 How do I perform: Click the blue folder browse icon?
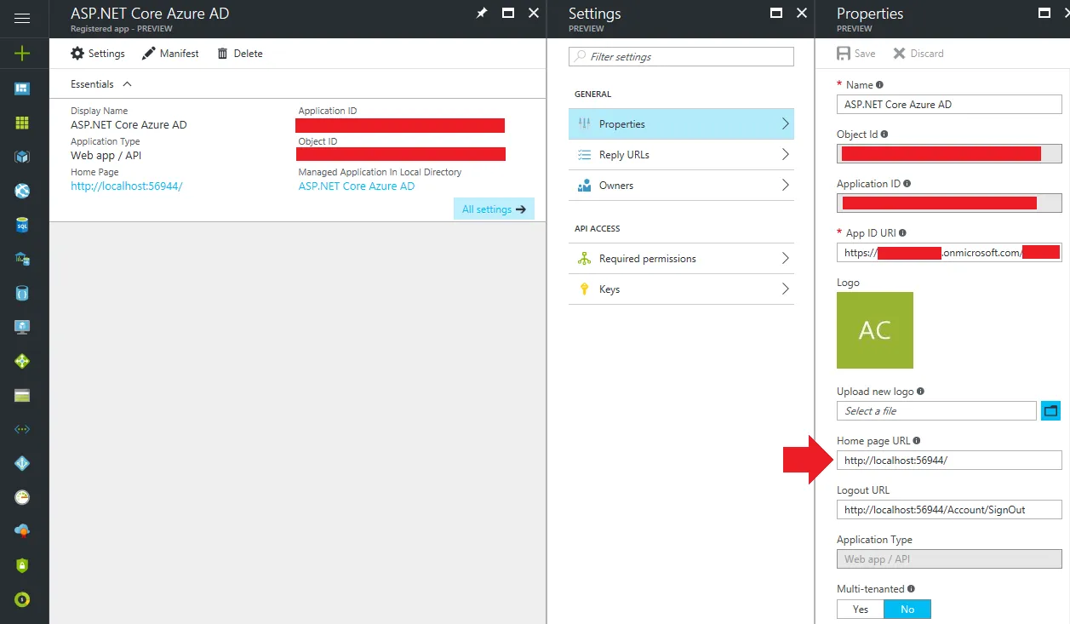(x=1050, y=410)
